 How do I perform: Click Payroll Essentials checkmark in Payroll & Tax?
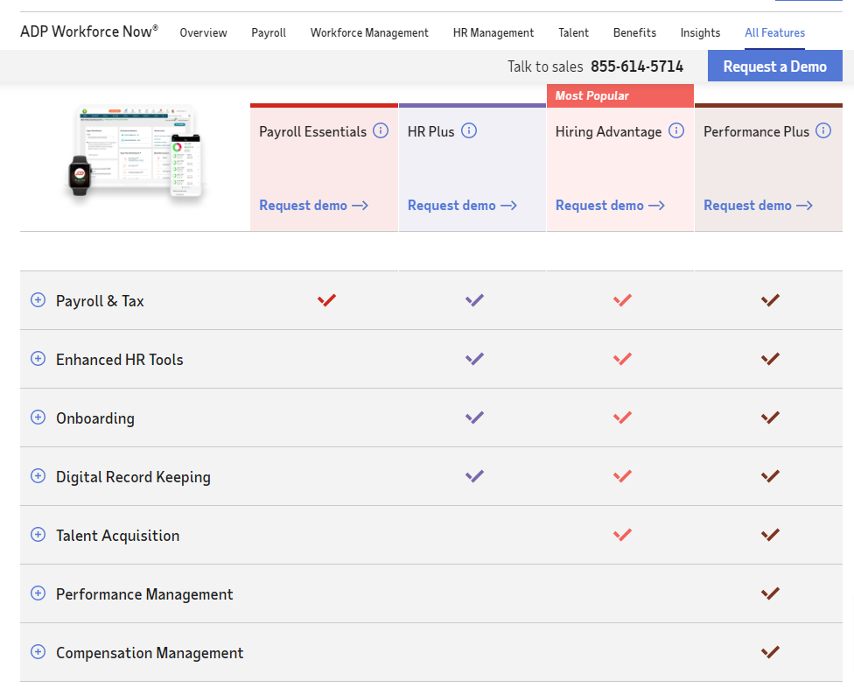click(326, 300)
